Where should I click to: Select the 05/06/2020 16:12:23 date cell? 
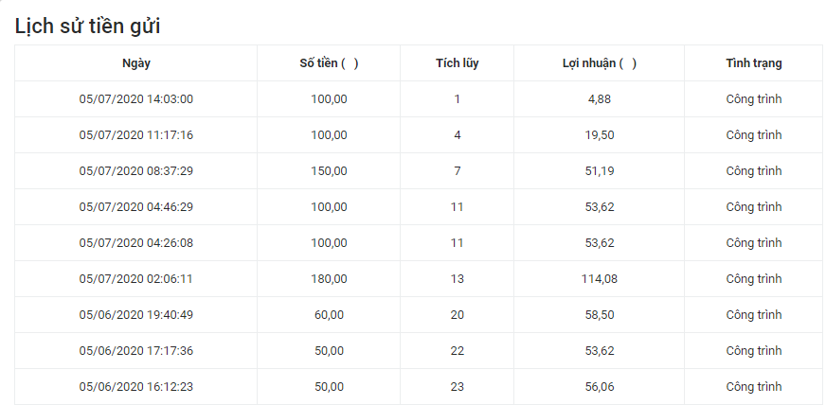pos(136,387)
